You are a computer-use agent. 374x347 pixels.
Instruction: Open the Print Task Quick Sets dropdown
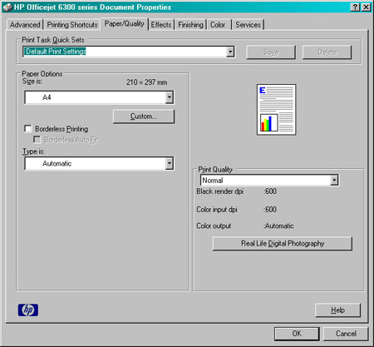(230, 52)
